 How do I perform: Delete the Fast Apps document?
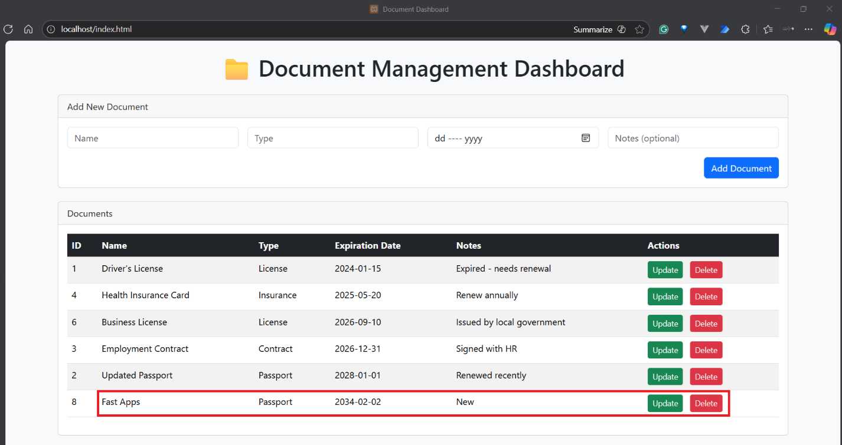coord(706,403)
